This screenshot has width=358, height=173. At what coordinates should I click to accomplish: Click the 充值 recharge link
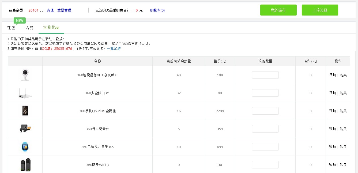50,10
